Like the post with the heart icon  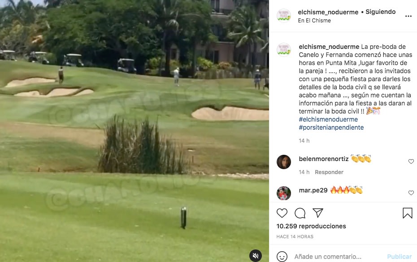point(282,213)
